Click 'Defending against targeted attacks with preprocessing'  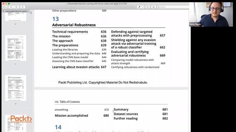tap(132, 34)
